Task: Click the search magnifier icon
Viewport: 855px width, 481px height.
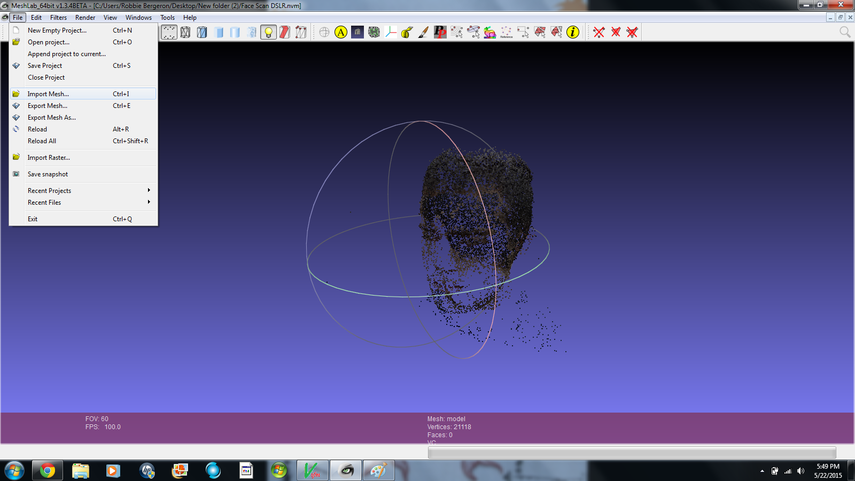Action: click(x=845, y=32)
